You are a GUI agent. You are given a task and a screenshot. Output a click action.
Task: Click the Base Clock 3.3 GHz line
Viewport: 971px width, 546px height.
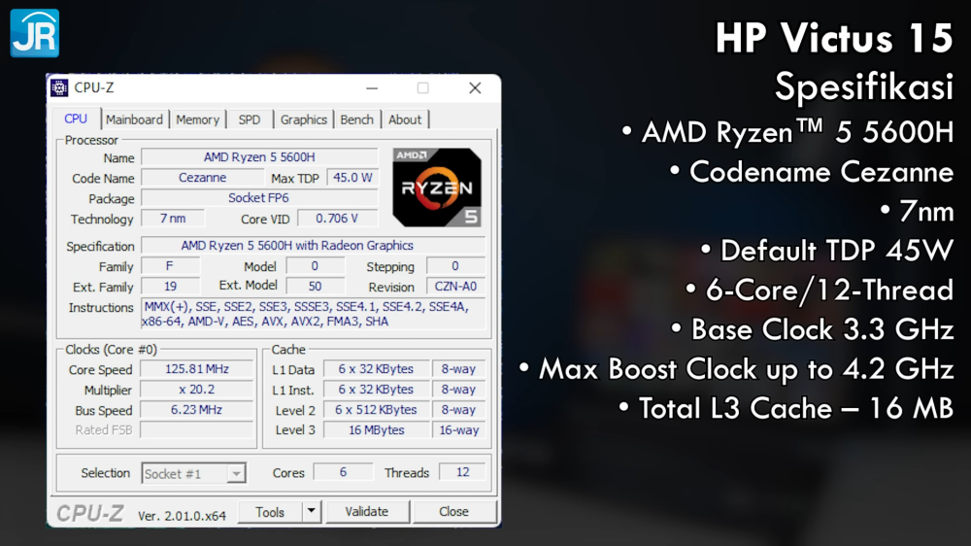click(x=813, y=329)
